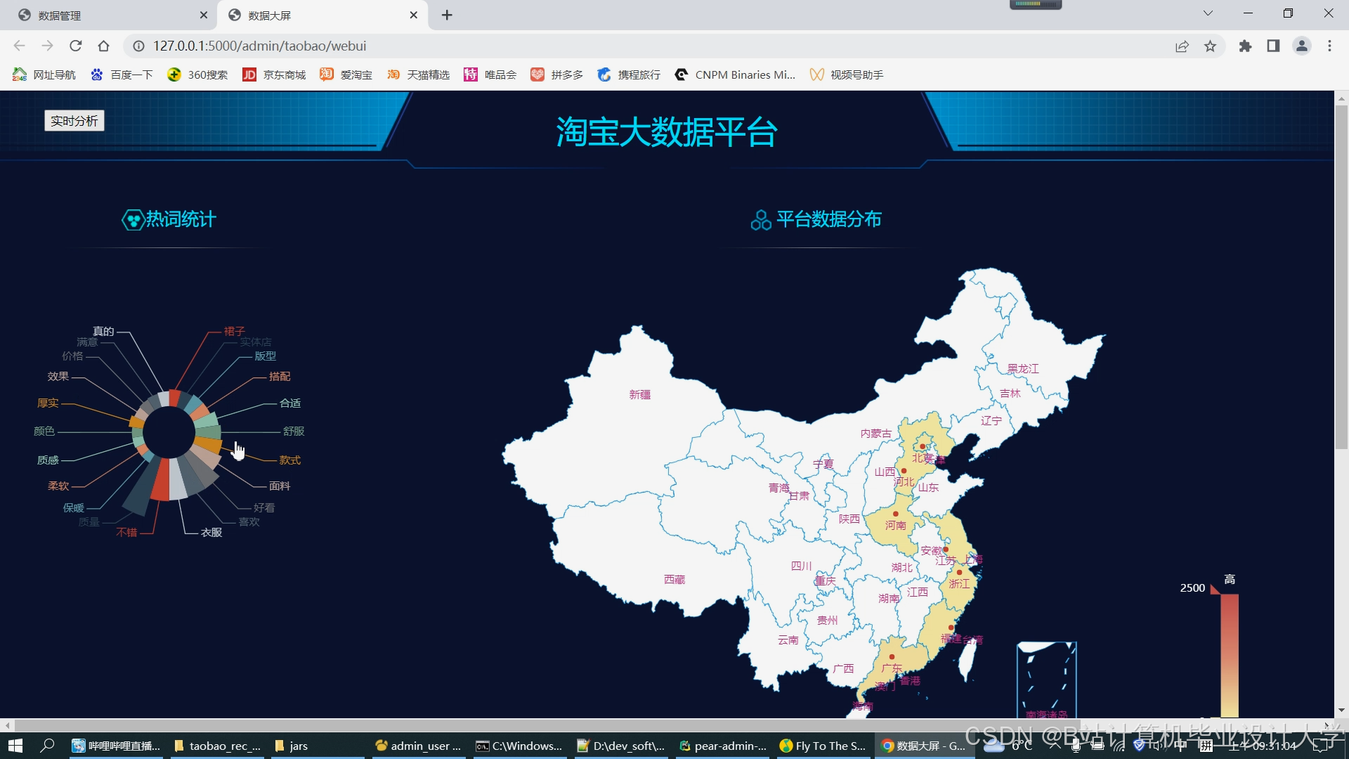Click the share page icon
Viewport: 1349px width, 759px height.
point(1182,46)
